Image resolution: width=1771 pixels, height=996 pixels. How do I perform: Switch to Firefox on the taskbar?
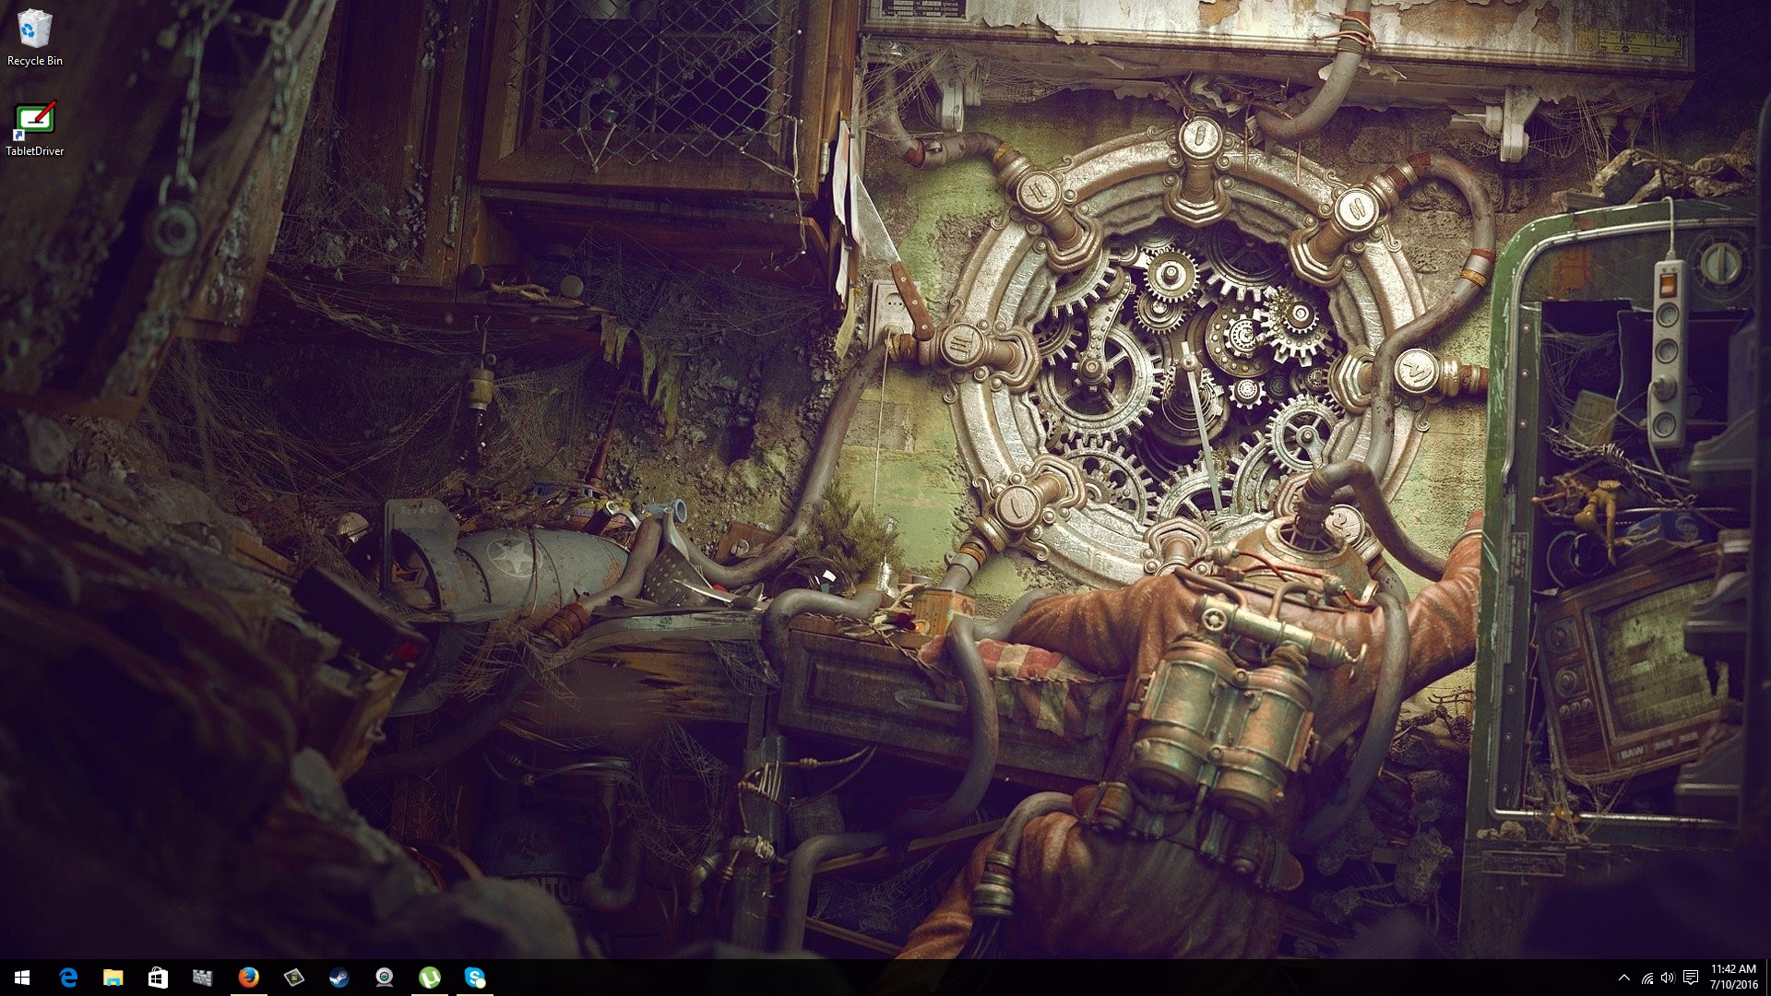coord(248,978)
